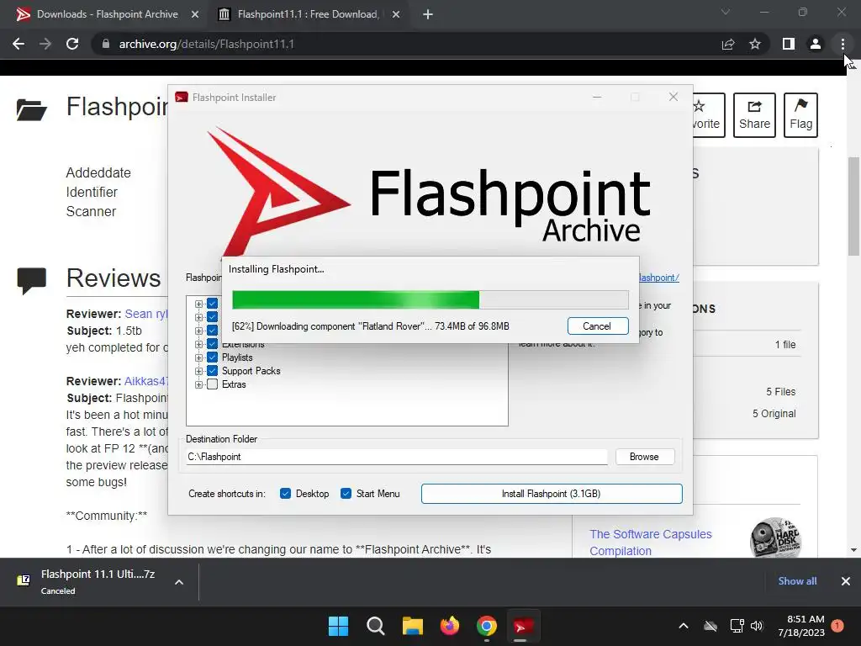Click the Share button on archive page
The width and height of the screenshot is (861, 646).
click(754, 114)
